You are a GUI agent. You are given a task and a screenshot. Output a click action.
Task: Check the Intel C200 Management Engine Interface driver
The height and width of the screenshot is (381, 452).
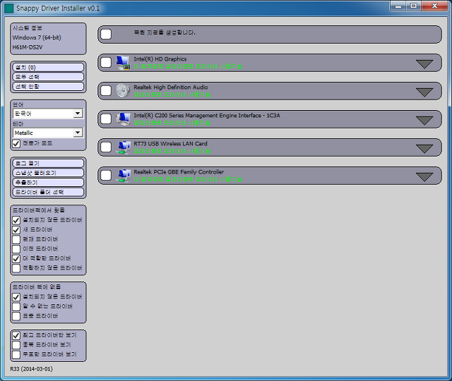click(106, 119)
